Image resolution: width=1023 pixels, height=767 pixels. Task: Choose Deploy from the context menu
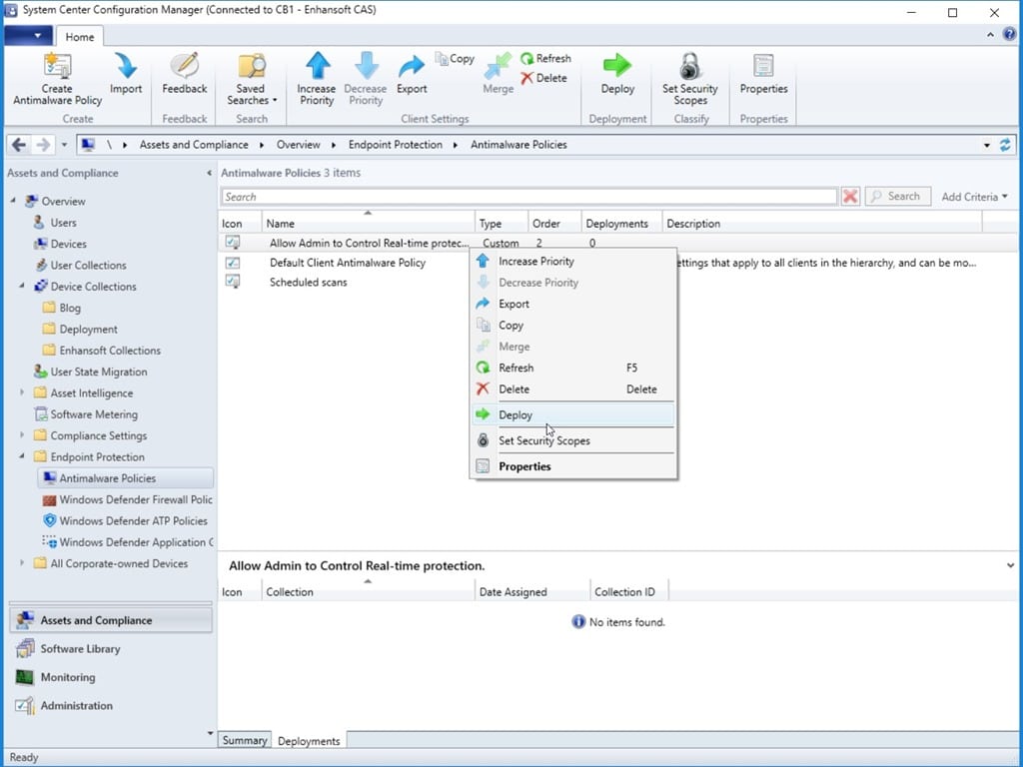[573, 414]
